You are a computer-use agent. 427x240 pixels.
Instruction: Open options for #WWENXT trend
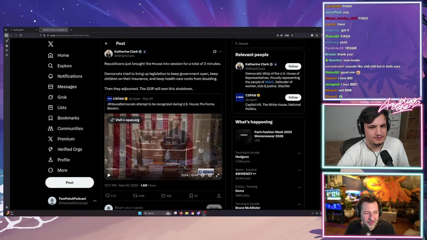[299, 170]
